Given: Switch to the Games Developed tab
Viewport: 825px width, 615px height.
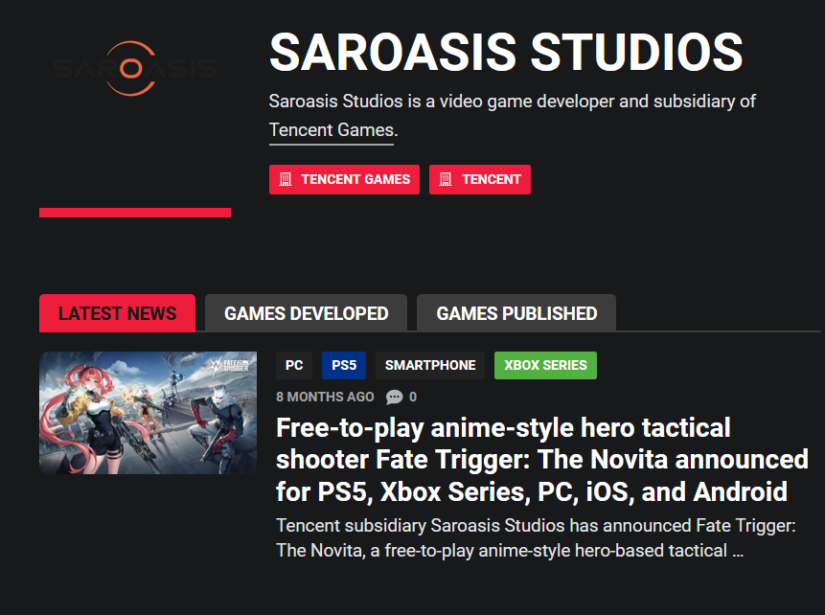Looking at the screenshot, I should tap(306, 313).
